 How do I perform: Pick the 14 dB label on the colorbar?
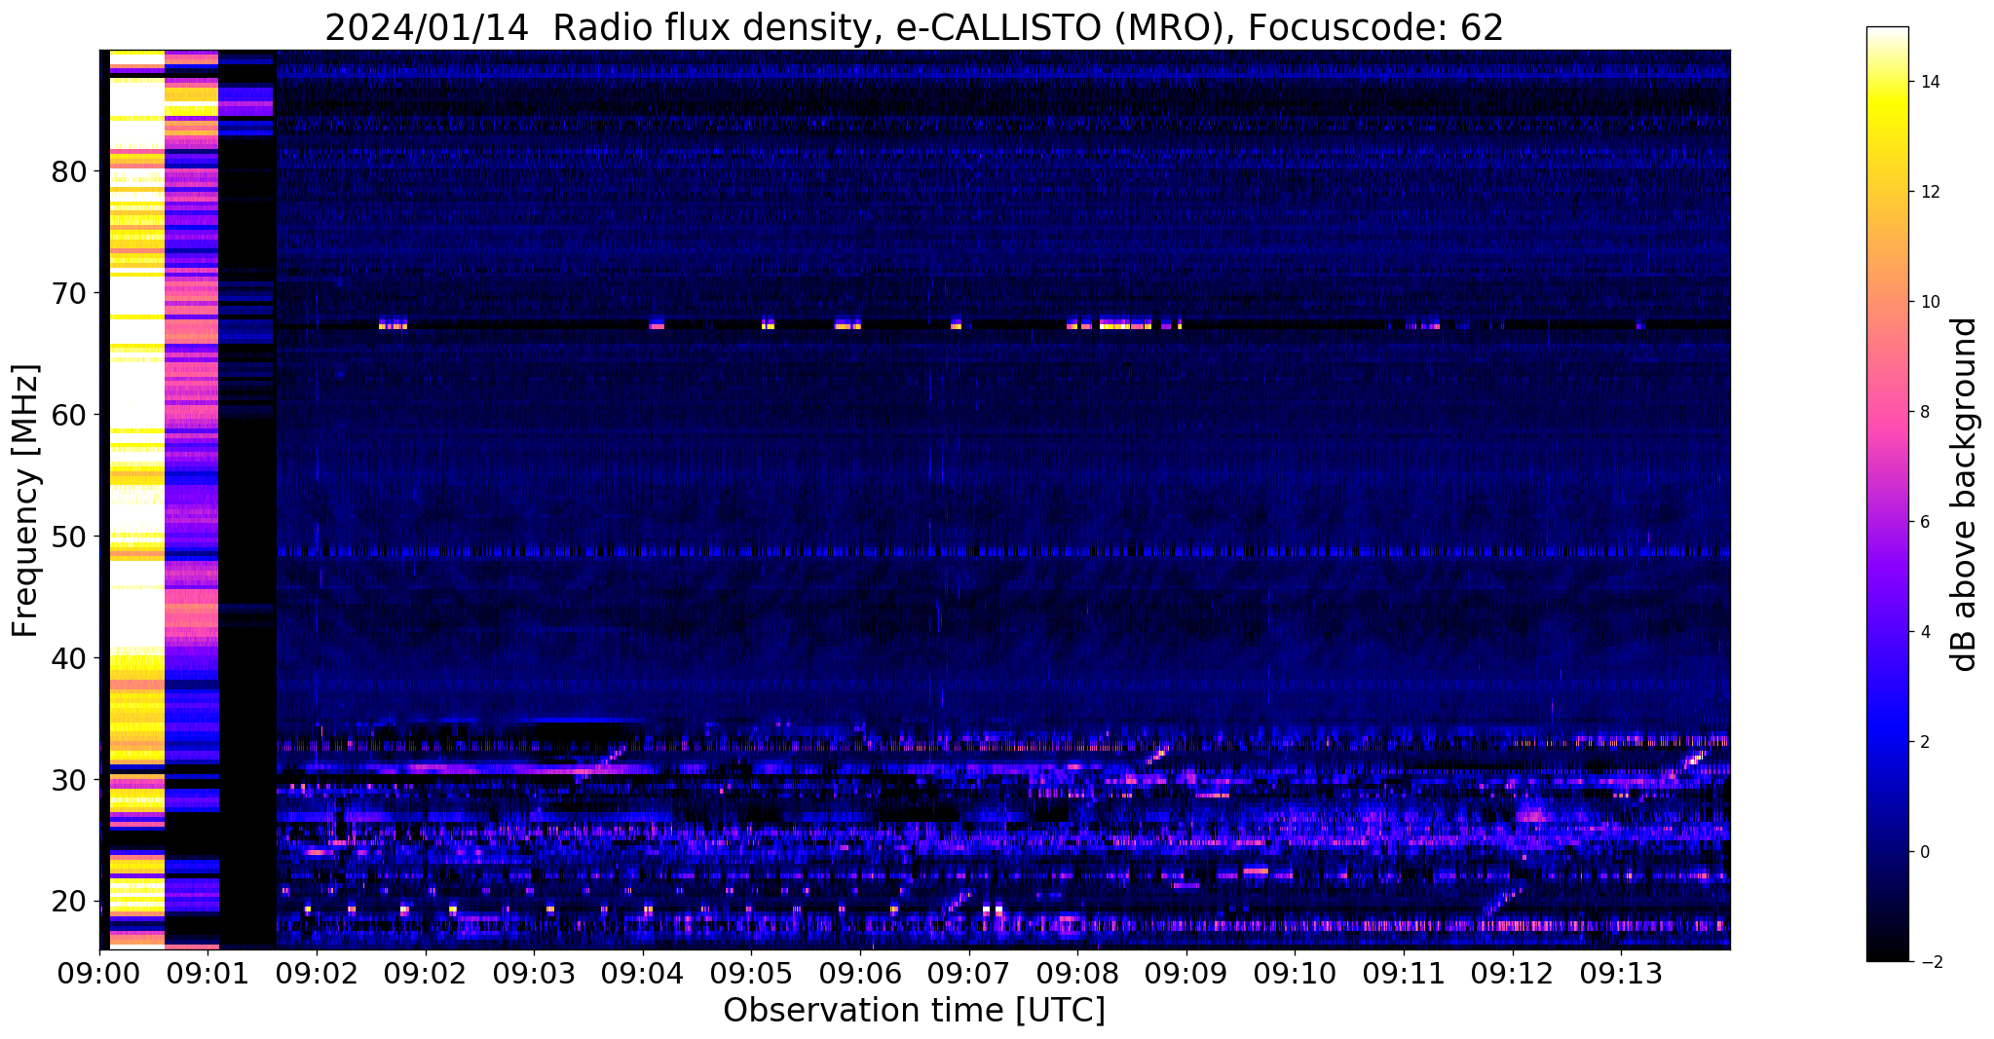coord(1930,83)
